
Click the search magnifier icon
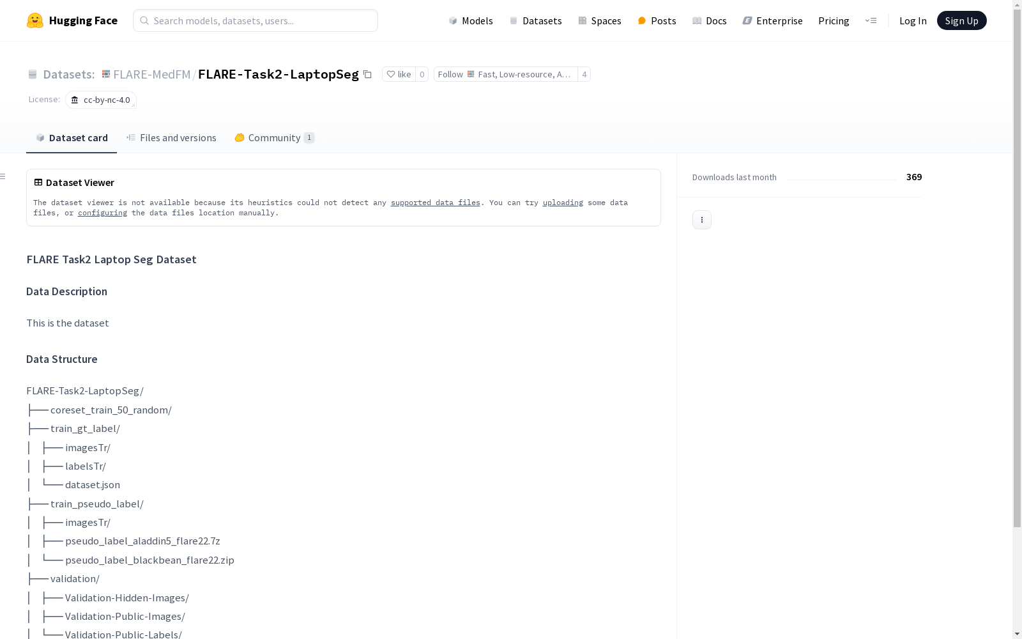[144, 20]
